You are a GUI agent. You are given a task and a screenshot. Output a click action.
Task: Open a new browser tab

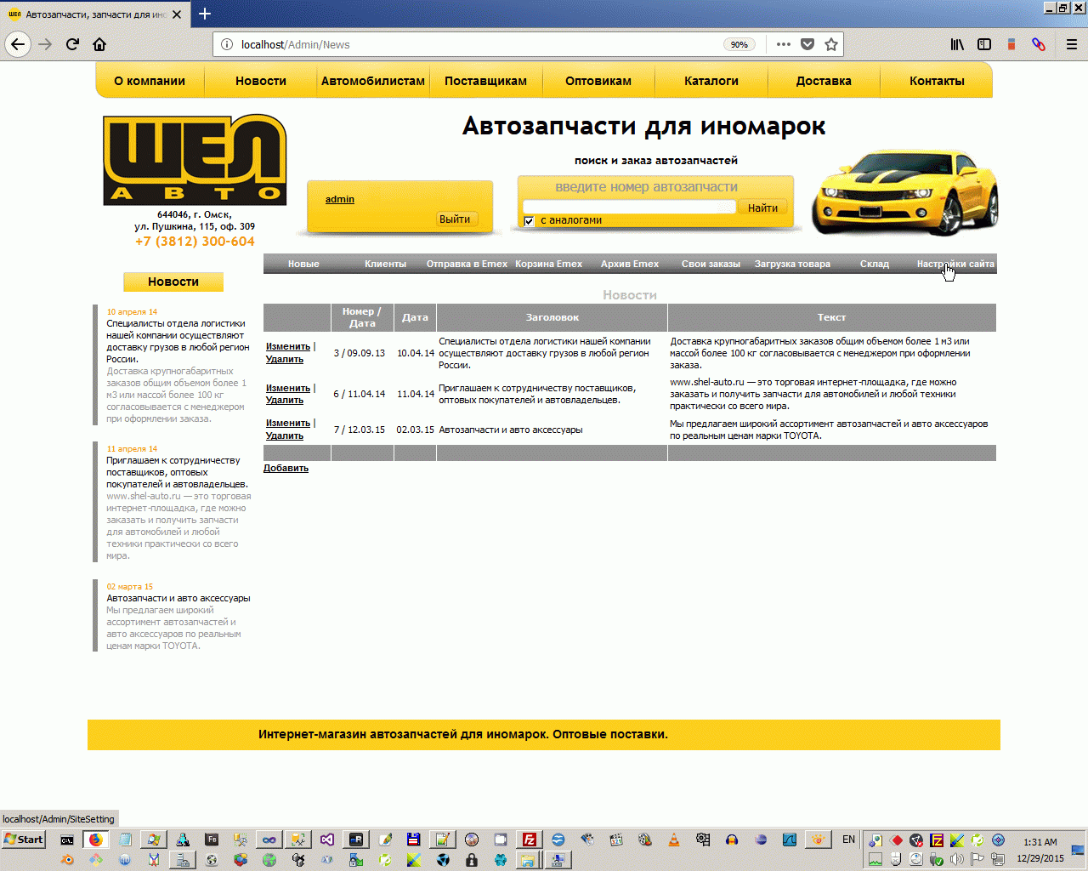pos(205,14)
